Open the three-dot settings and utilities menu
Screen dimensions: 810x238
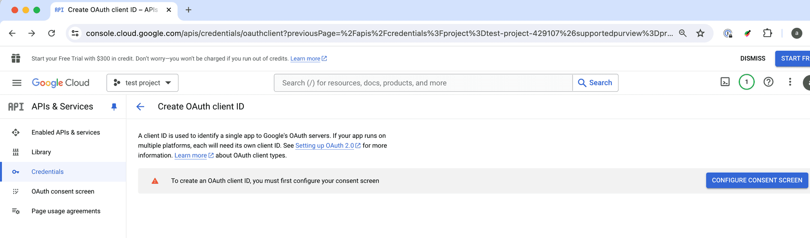pyautogui.click(x=790, y=82)
